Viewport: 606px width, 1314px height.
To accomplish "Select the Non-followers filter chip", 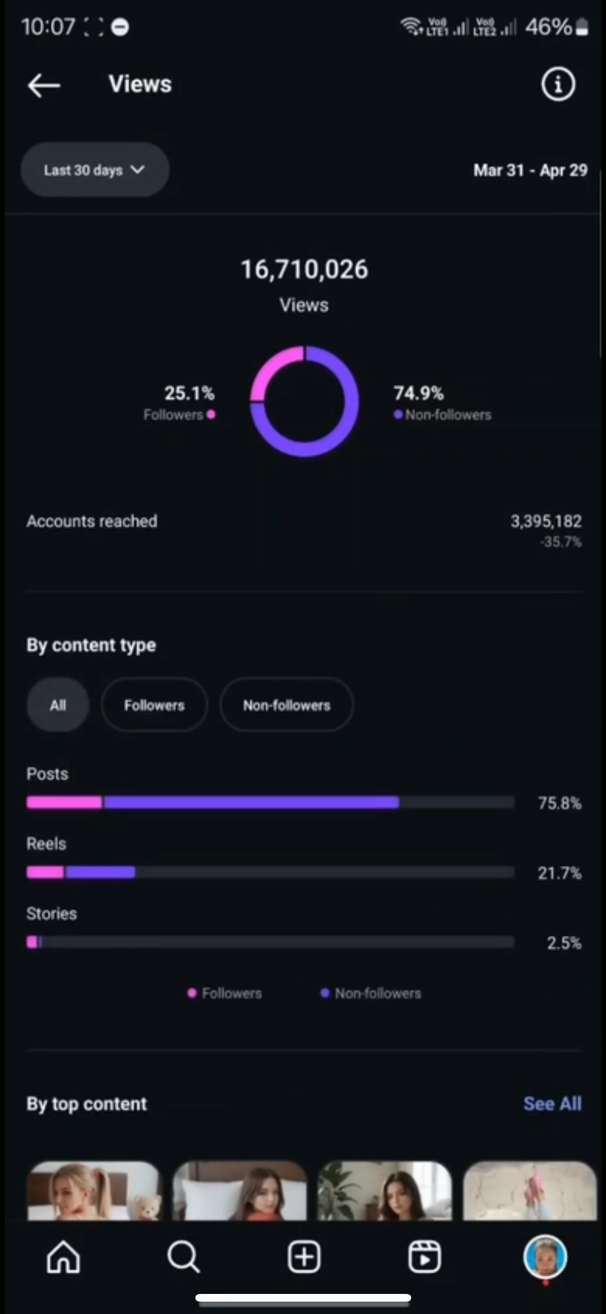I will coord(286,705).
